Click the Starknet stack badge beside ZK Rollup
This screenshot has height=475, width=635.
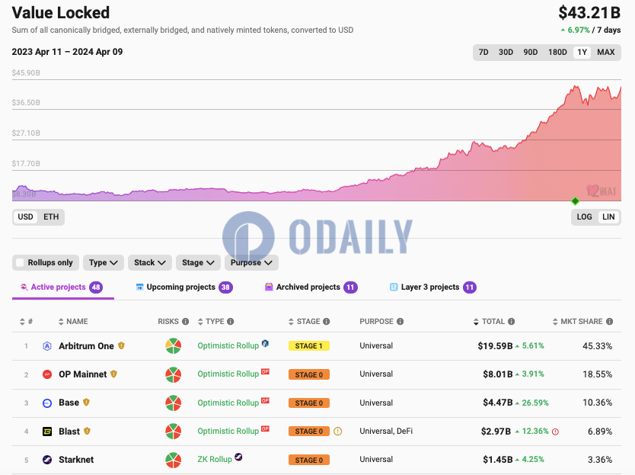(238, 457)
